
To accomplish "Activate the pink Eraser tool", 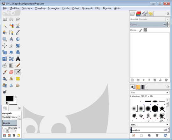I will (11, 72).
